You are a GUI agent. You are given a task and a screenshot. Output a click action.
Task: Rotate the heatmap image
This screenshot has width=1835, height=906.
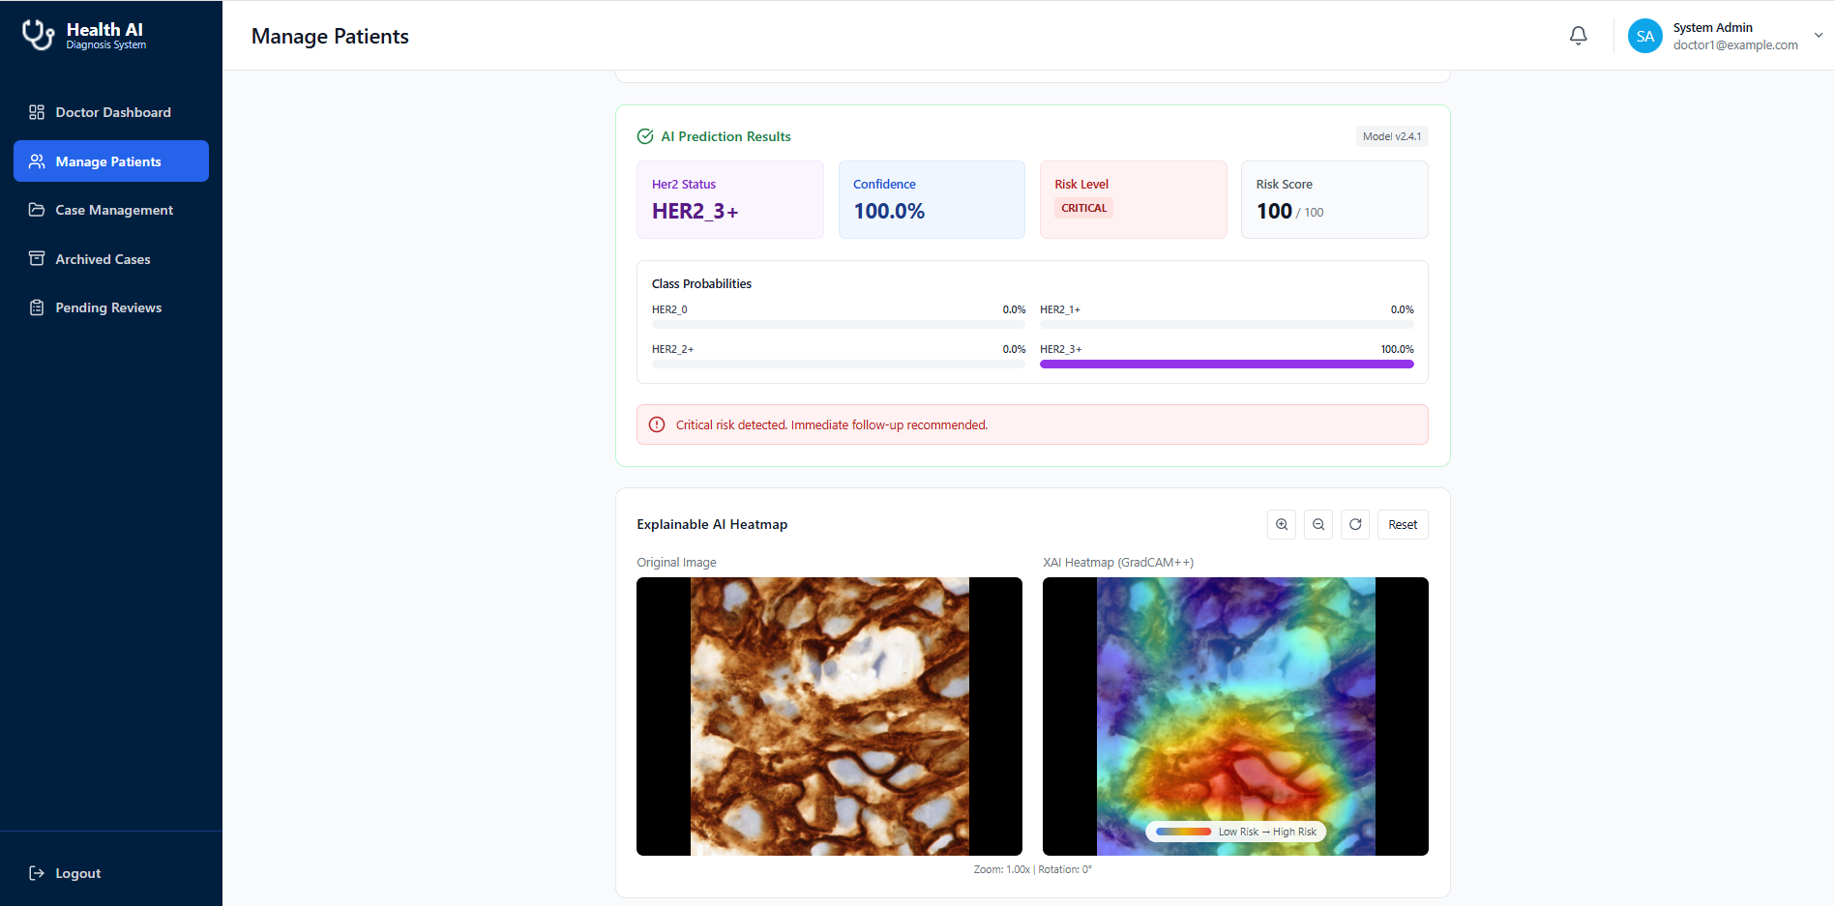(x=1355, y=524)
